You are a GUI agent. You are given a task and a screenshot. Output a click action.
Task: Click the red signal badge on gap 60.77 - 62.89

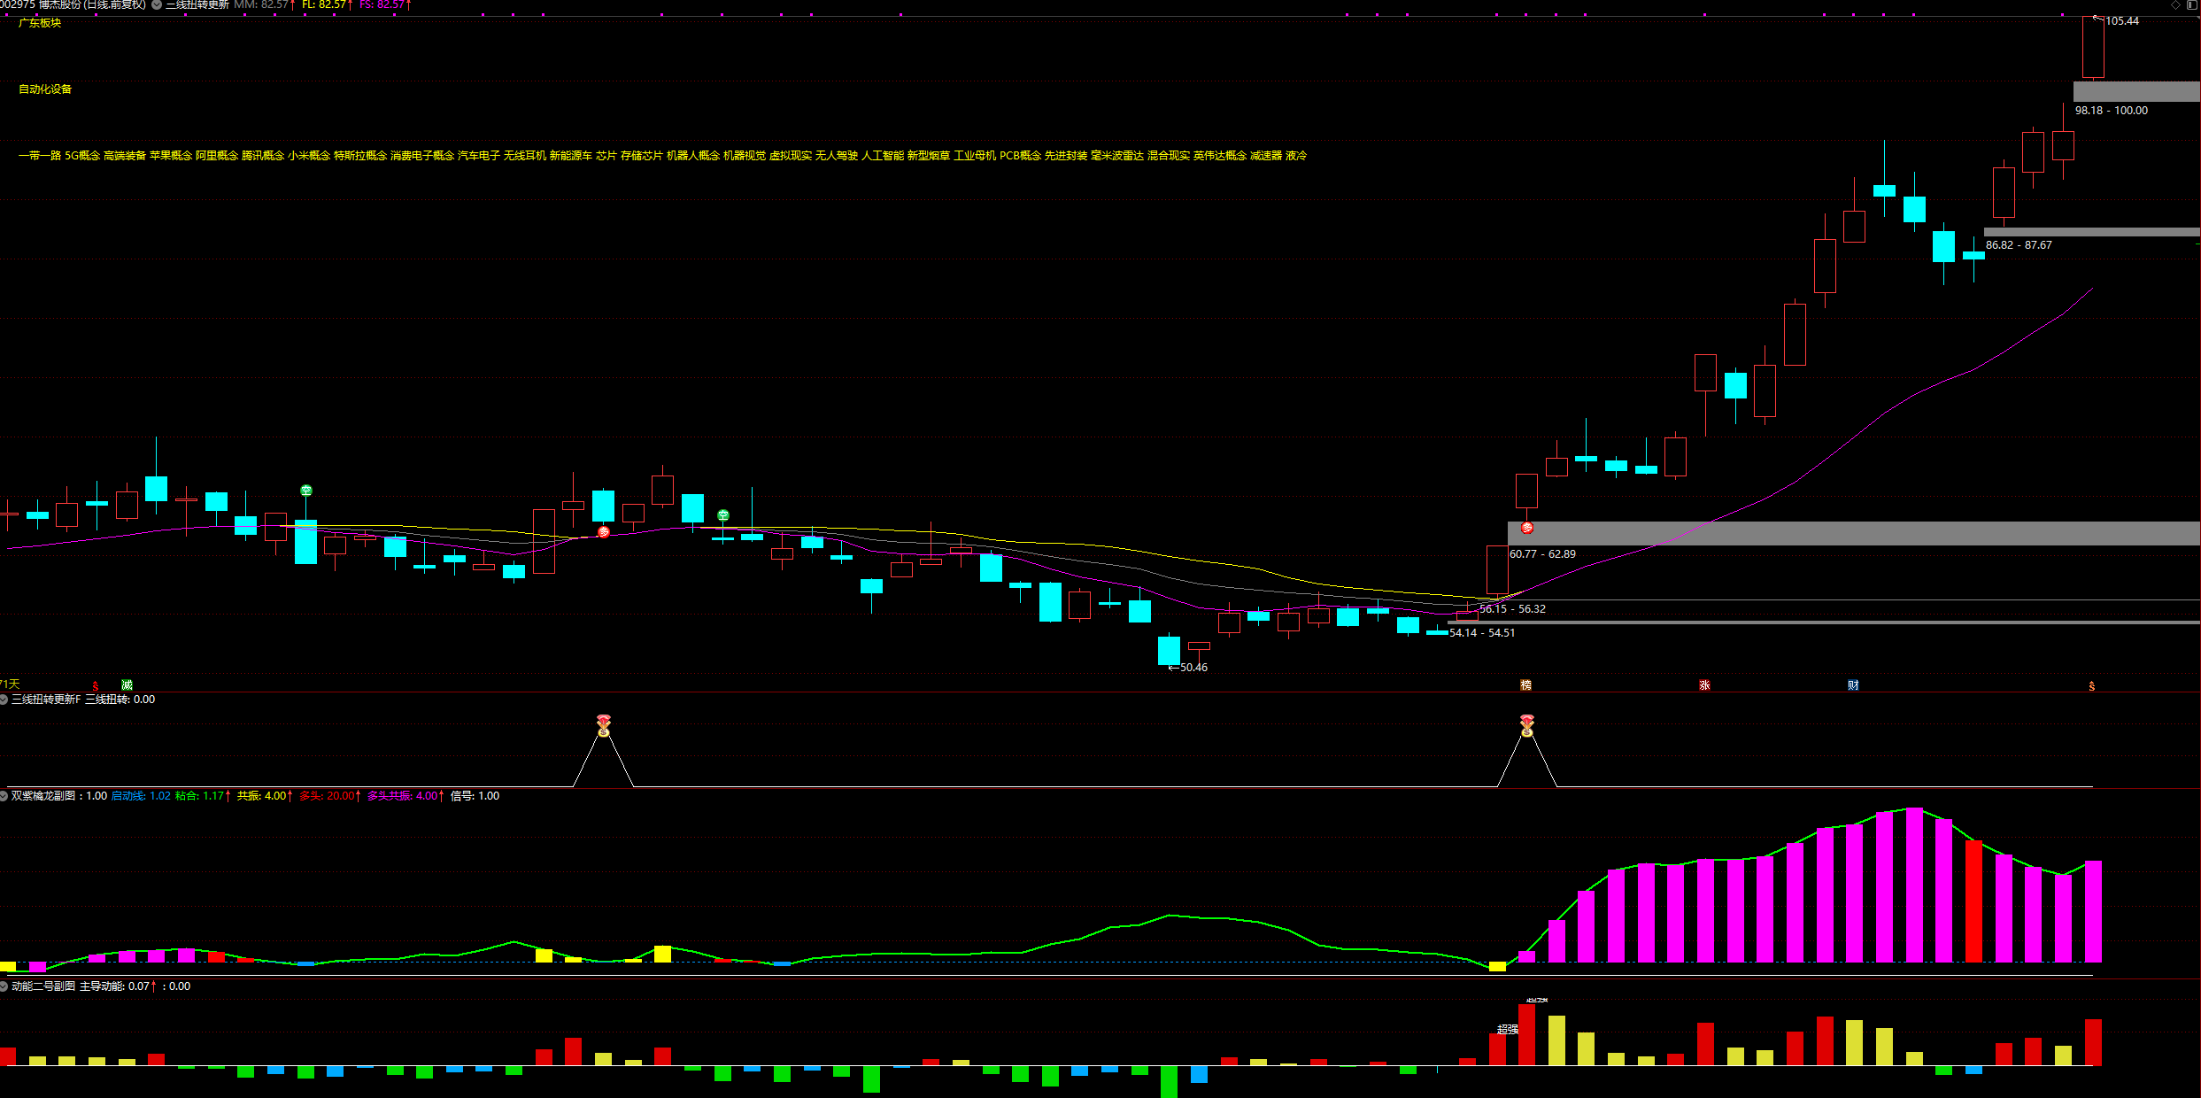coord(1526,529)
